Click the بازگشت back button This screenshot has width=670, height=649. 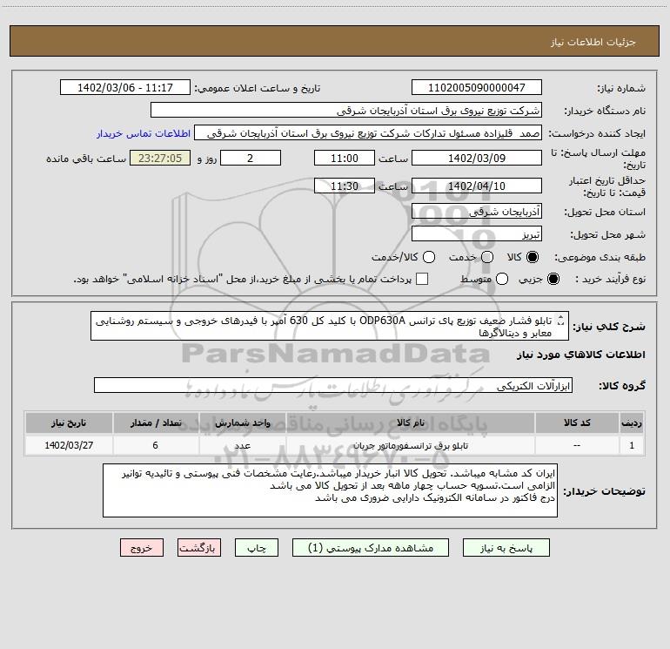199,548
